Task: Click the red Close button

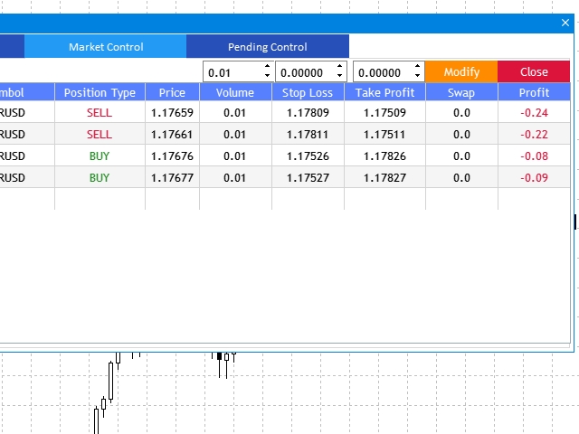Action: click(x=534, y=71)
